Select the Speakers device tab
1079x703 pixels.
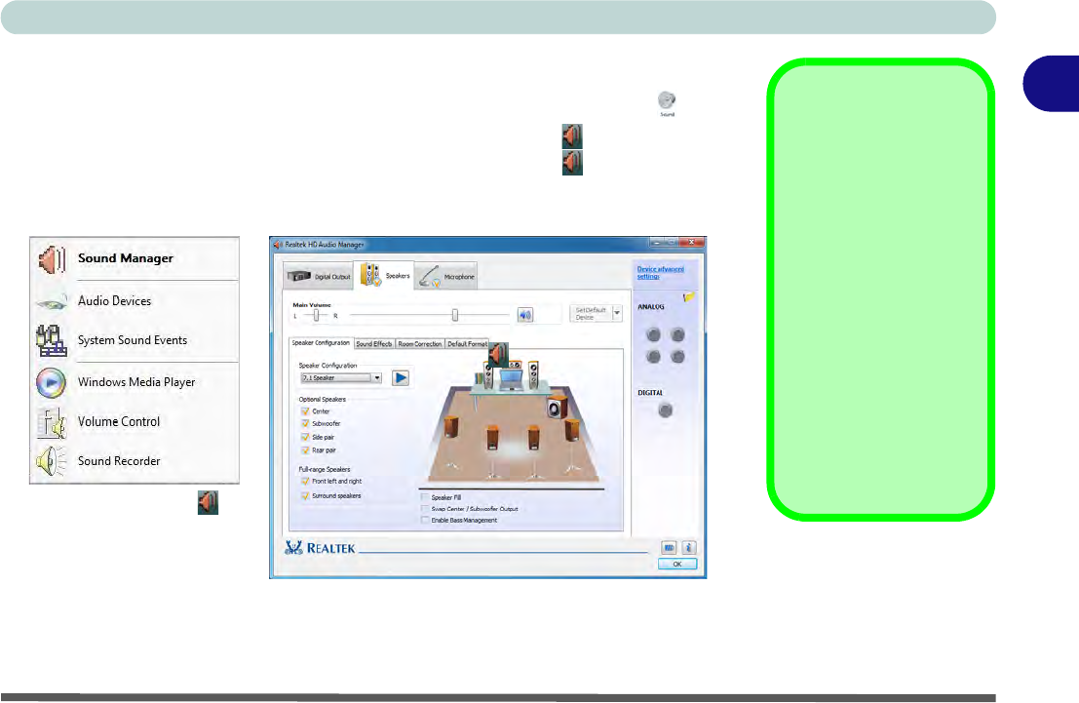tap(385, 275)
